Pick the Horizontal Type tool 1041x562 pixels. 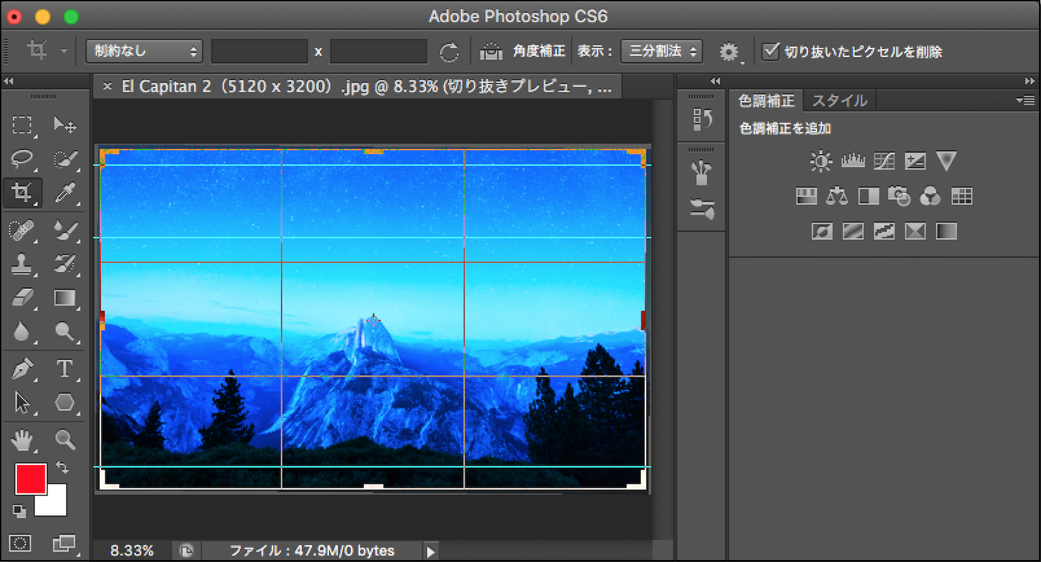64,369
